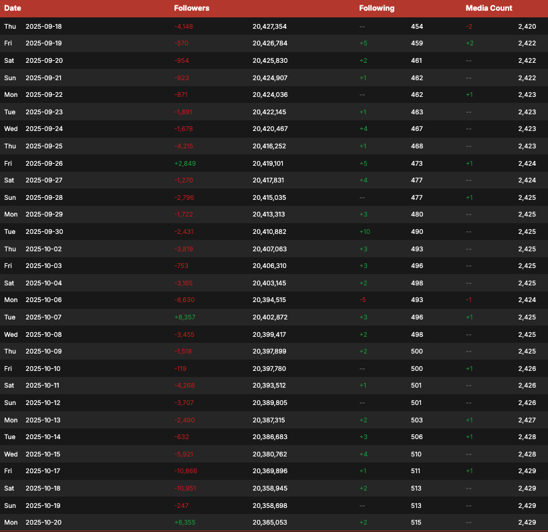Select the 2025-09-30 date cell
This screenshot has width=548, height=532.
coord(43,231)
